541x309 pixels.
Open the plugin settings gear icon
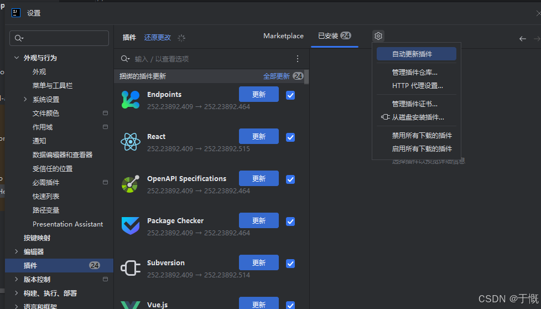(x=378, y=36)
